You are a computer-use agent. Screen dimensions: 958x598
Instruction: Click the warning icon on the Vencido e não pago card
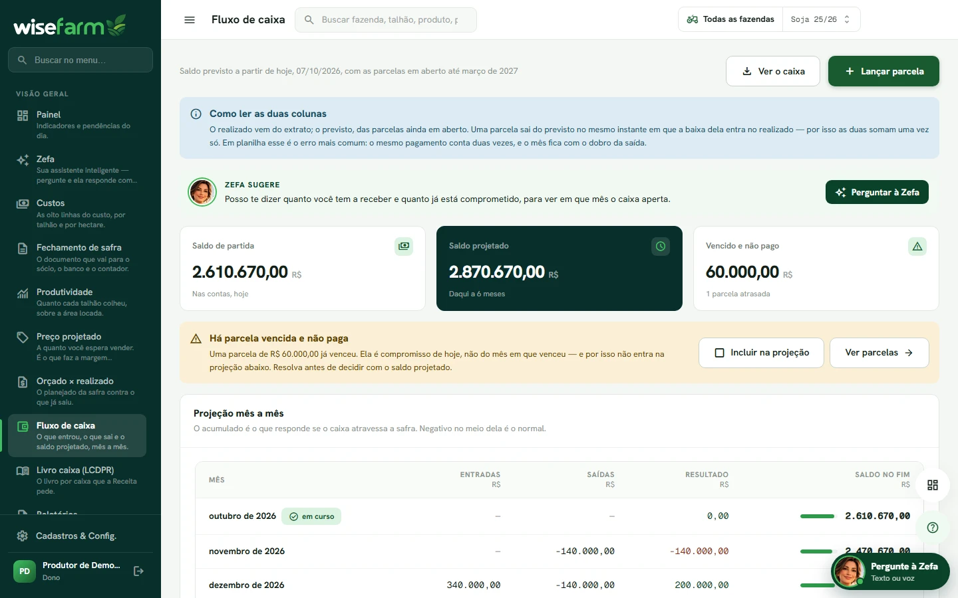click(x=917, y=247)
